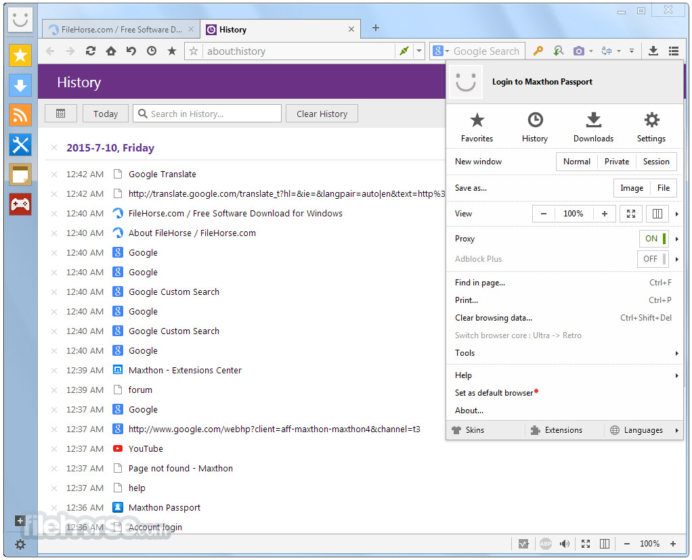Open the download manager toolbar icon
The image size is (692, 560).
(653, 51)
